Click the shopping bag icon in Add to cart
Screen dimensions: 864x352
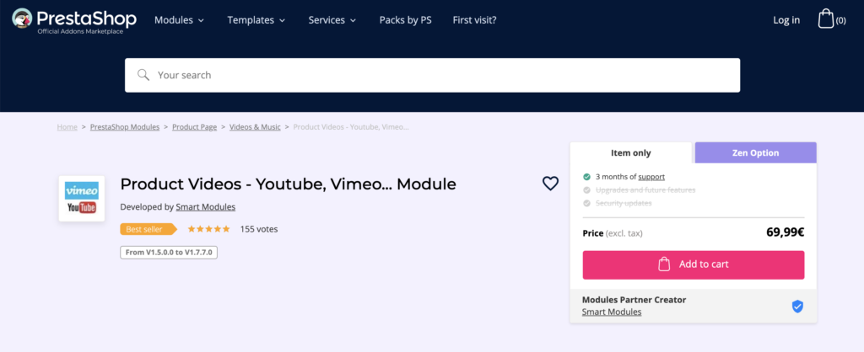(665, 264)
